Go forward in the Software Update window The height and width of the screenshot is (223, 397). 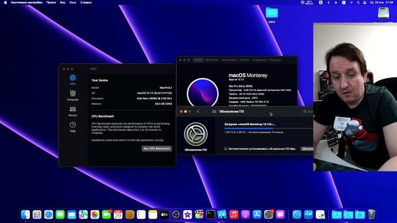pos(205,111)
